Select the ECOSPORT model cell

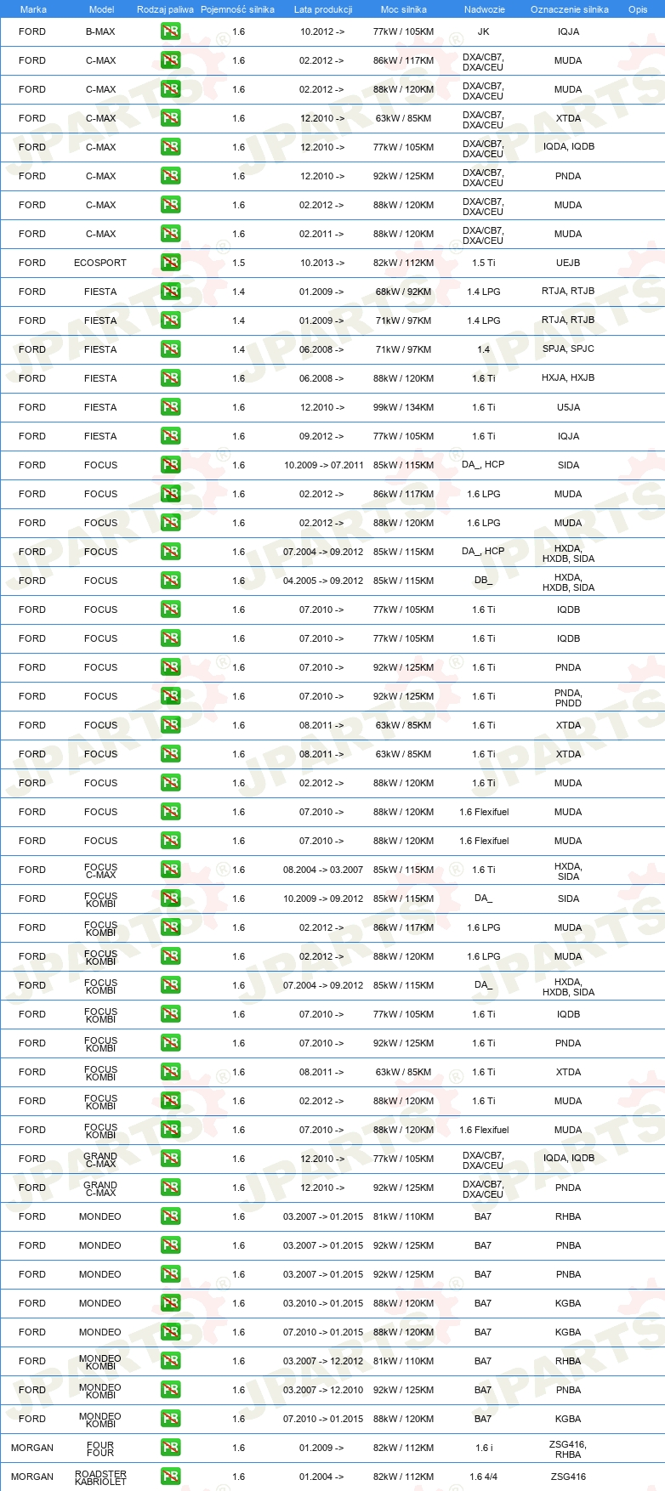pos(100,264)
